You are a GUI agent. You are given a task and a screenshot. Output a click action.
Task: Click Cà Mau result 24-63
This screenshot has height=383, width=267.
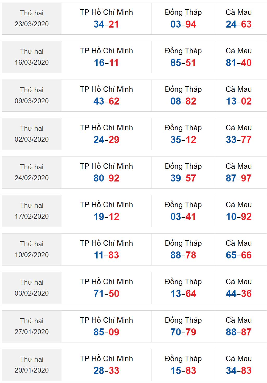pos(239,24)
